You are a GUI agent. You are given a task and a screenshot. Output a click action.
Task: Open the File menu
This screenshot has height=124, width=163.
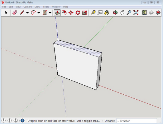tap(4, 7)
